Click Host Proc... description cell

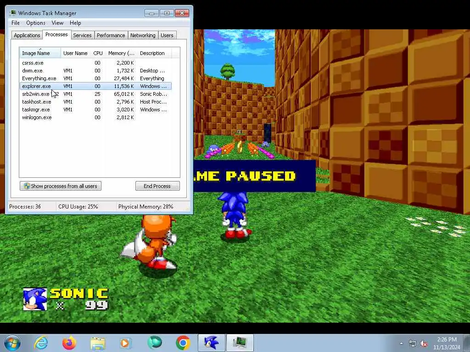tap(153, 102)
